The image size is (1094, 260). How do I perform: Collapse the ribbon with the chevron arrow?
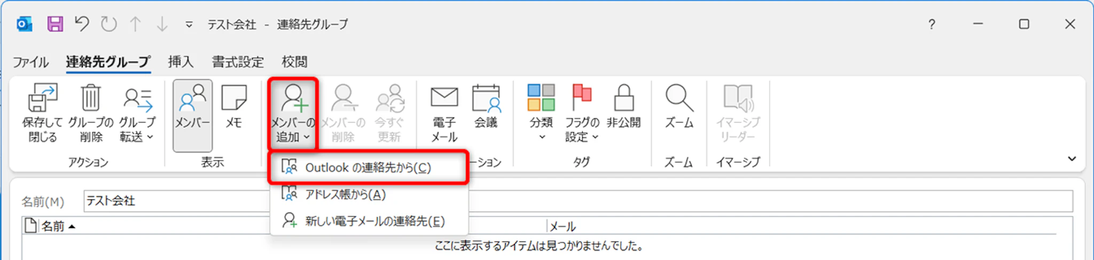pos(1072,159)
